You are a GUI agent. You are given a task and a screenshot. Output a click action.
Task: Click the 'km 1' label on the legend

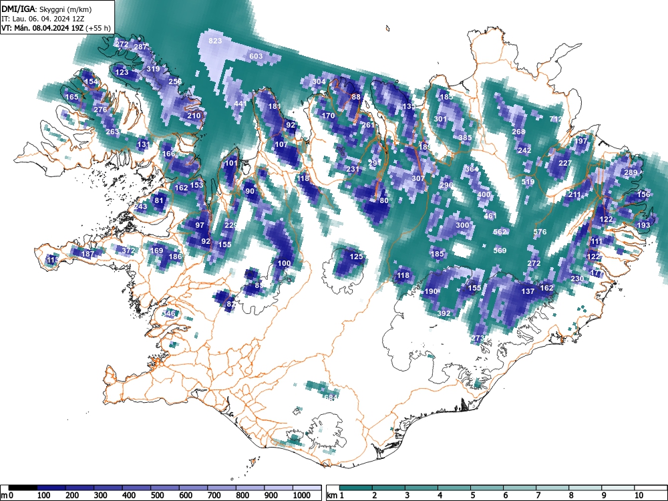[x=335, y=496]
